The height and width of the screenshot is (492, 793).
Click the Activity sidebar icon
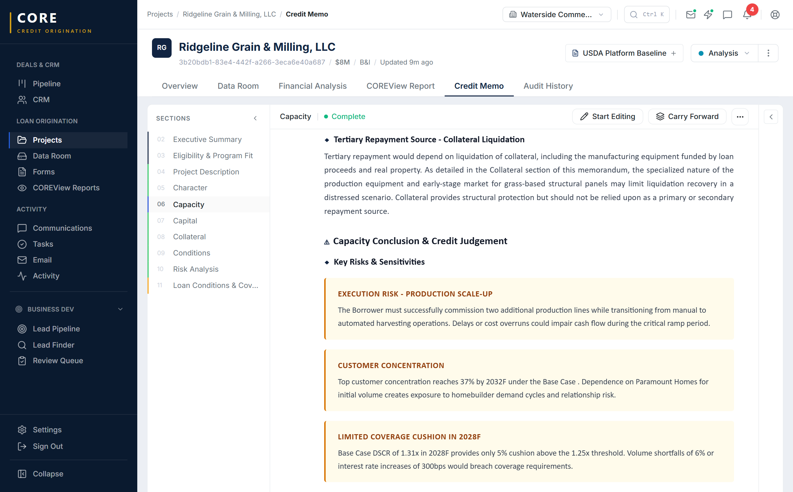click(x=22, y=276)
